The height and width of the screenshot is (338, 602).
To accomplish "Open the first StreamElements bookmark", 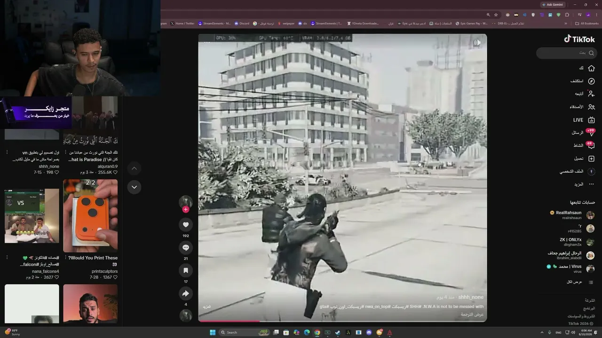I will (214, 23).
